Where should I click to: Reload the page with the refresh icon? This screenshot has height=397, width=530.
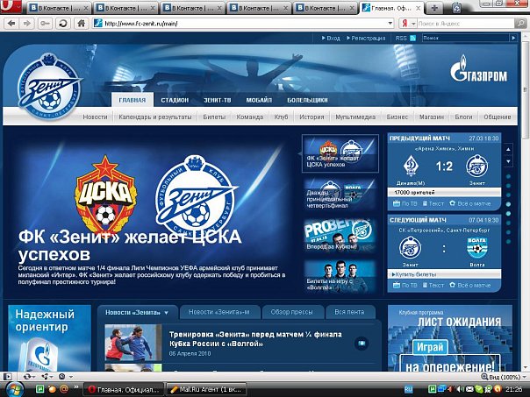(61, 24)
